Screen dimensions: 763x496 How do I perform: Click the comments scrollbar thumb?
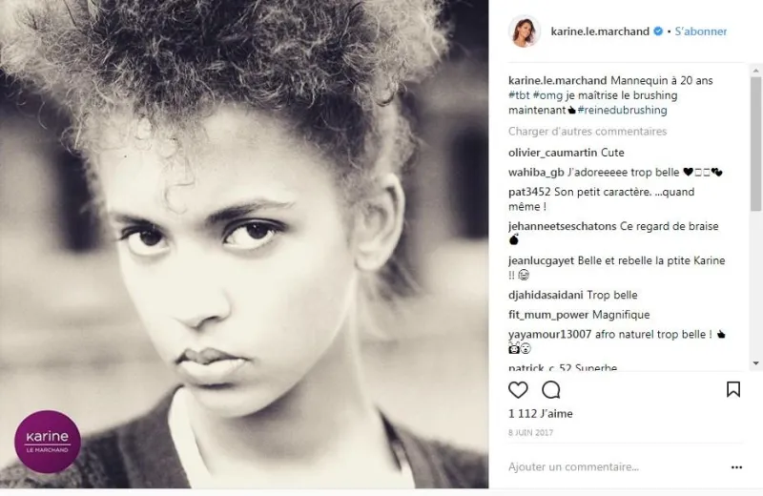coord(755,144)
